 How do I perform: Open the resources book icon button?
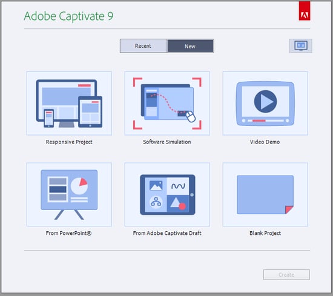tap(301, 46)
